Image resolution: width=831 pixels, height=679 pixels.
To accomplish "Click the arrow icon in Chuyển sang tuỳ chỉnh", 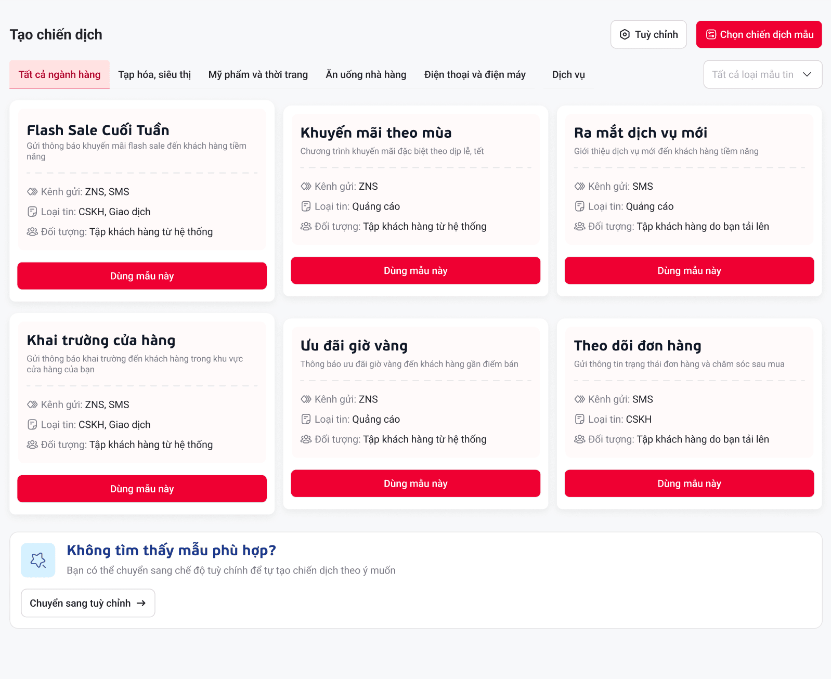I will (x=141, y=603).
